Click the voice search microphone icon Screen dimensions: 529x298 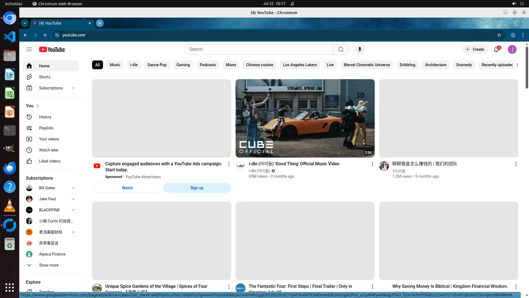360,49
